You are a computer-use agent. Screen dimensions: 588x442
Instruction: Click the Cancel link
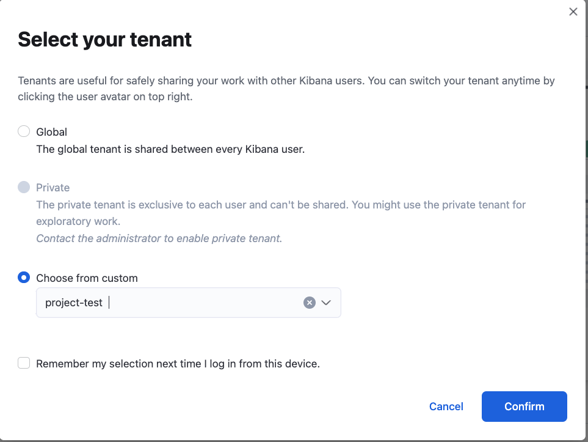point(446,407)
